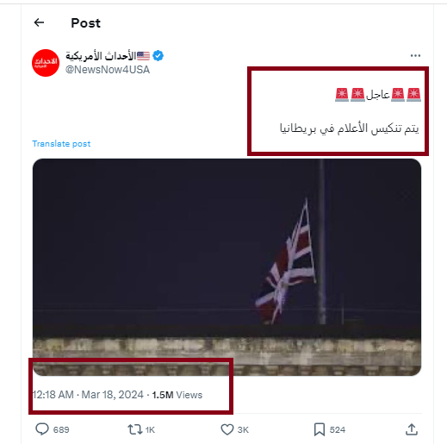Click the 689 replies count
The height and width of the screenshot is (444, 447).
[x=61, y=429]
